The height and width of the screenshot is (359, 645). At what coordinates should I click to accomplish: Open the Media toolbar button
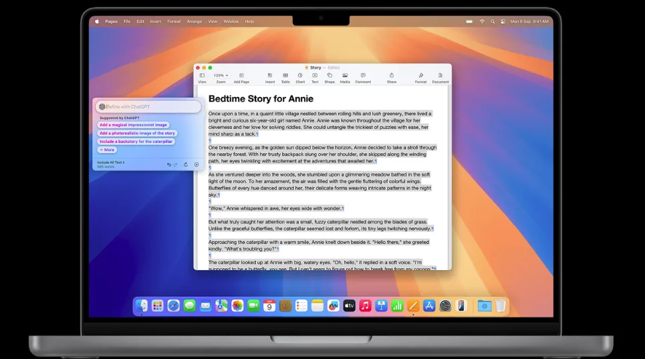[x=345, y=78]
